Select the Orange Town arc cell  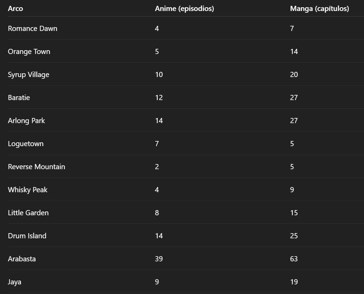coord(29,51)
